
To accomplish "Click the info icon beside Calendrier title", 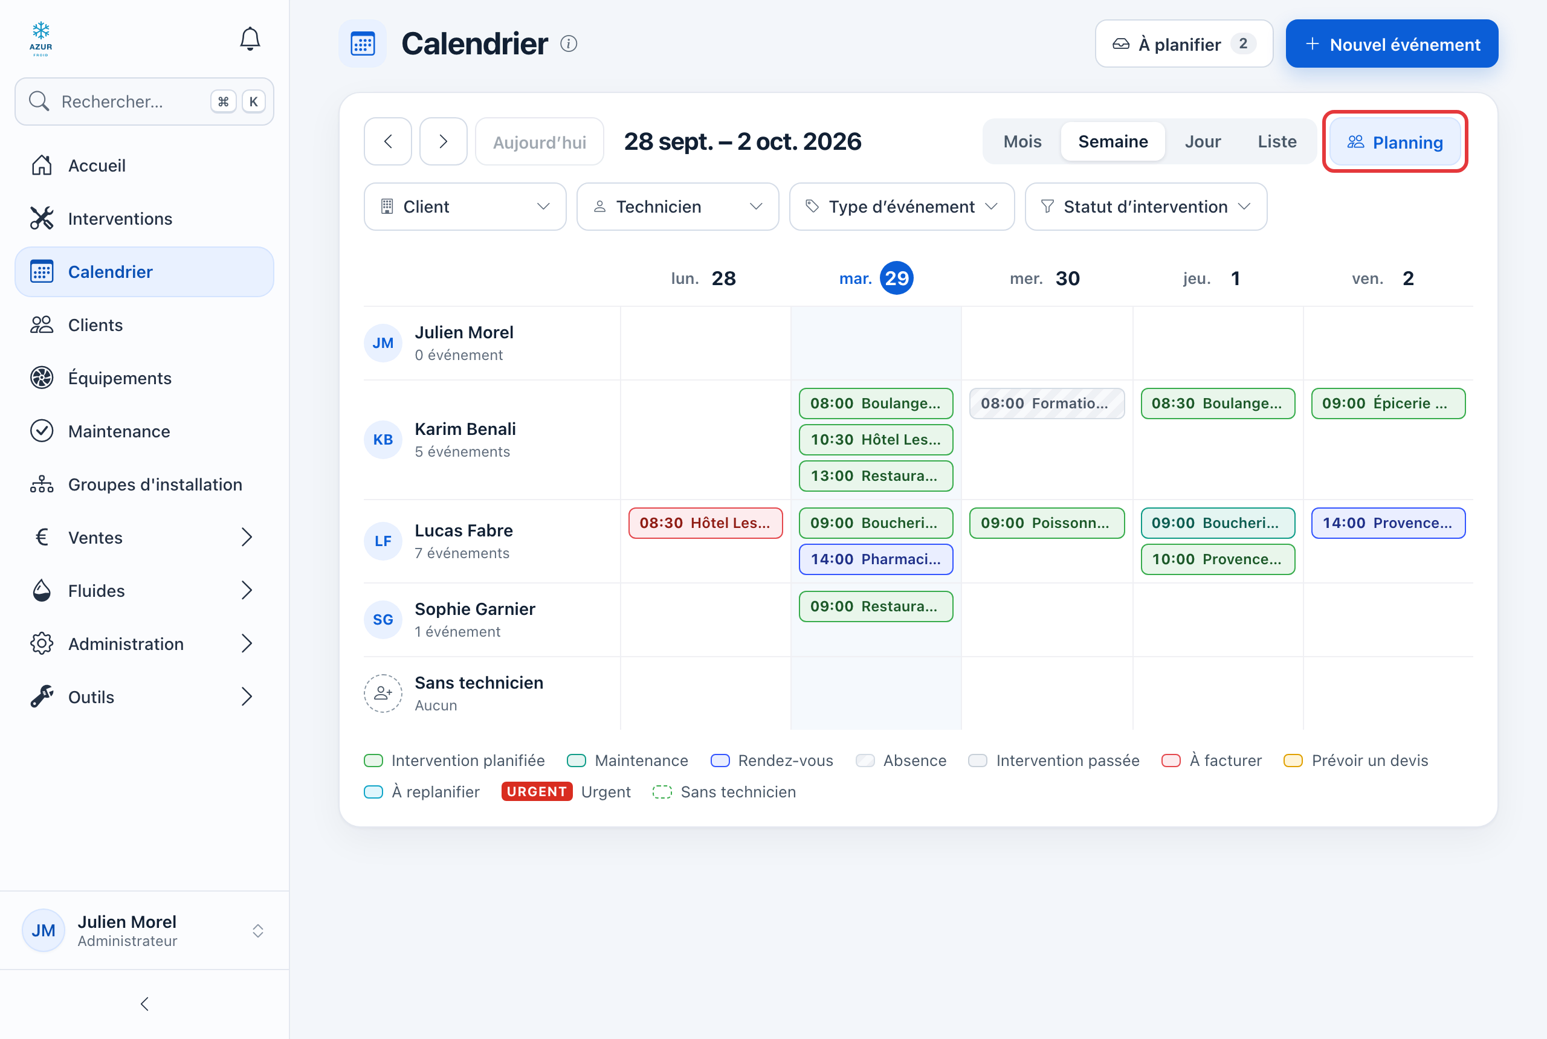I will click(x=569, y=43).
